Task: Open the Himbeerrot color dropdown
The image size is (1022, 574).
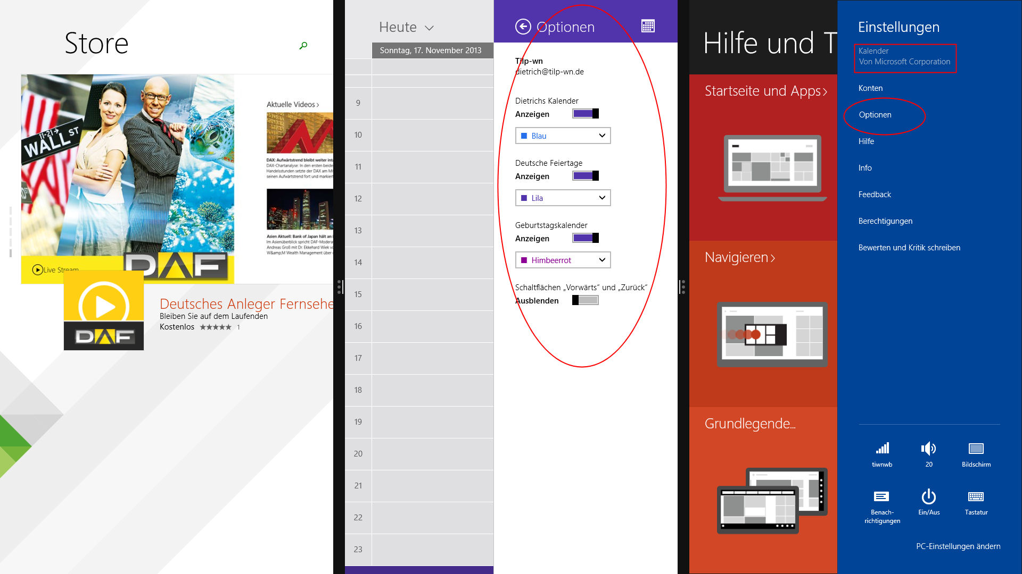Action: pyautogui.click(x=563, y=260)
